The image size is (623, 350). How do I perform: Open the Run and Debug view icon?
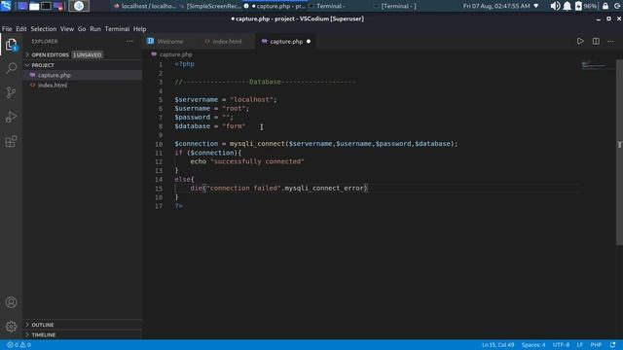point(11,117)
